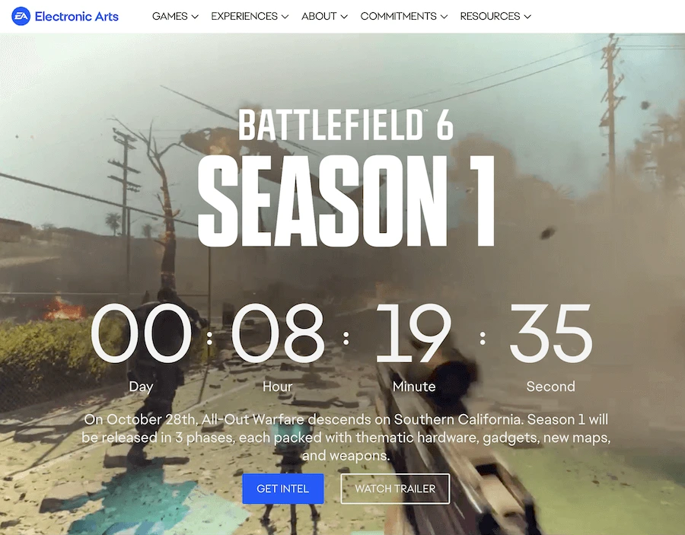Screen dimensions: 685x535
Task: Open the EXPERIENCES navigation menu
Action: click(244, 16)
